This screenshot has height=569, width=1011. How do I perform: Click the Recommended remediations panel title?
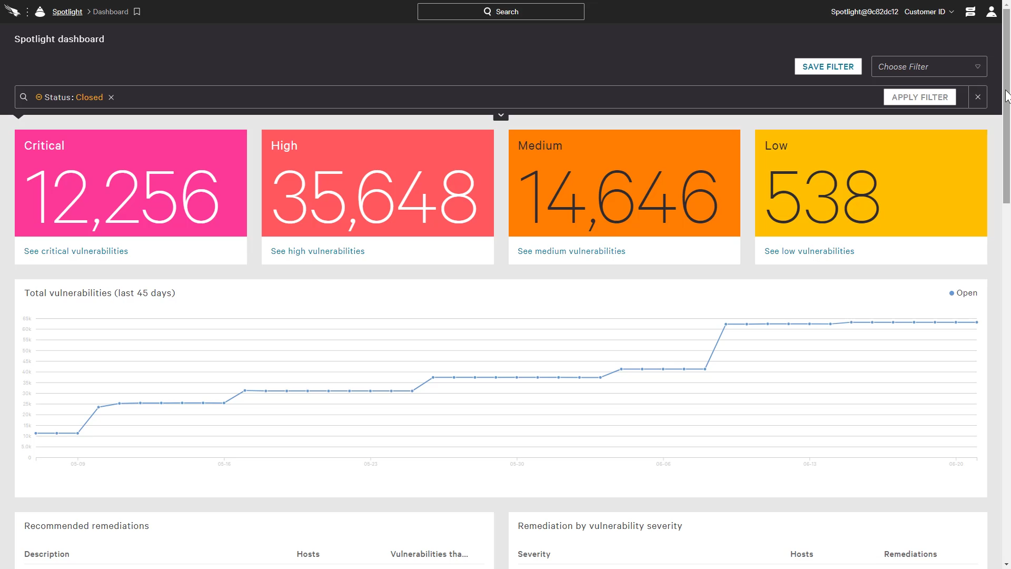coord(86,526)
